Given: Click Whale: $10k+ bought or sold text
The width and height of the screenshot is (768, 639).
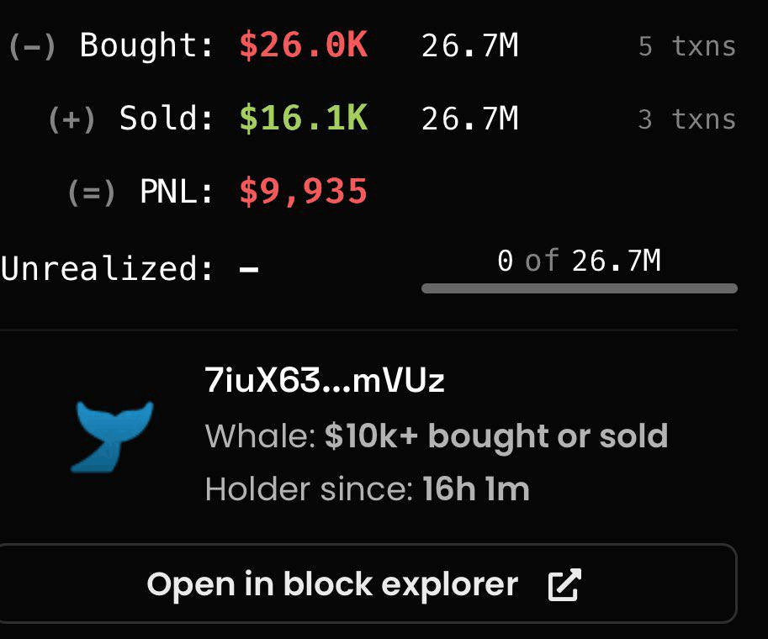Looking at the screenshot, I should coord(437,436).
